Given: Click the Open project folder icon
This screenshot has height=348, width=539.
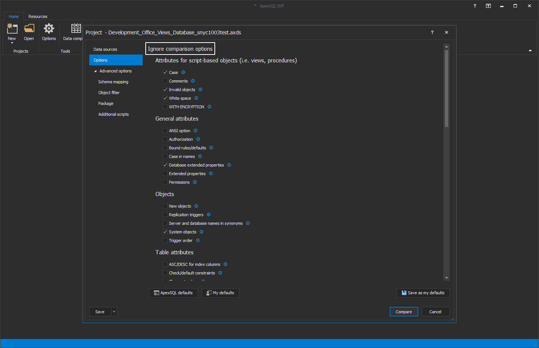Looking at the screenshot, I should click(29, 28).
